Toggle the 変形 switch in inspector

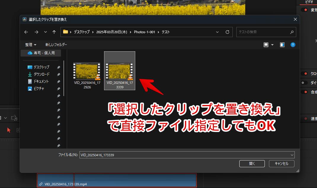pos(304,10)
